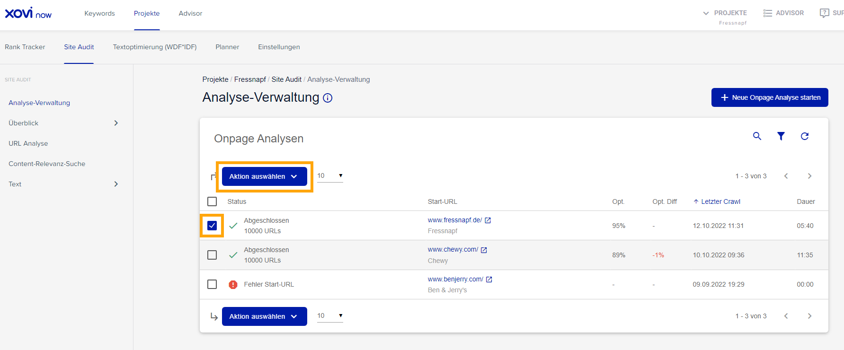Click the green checkmark status of Fressnapf row

pos(233,226)
